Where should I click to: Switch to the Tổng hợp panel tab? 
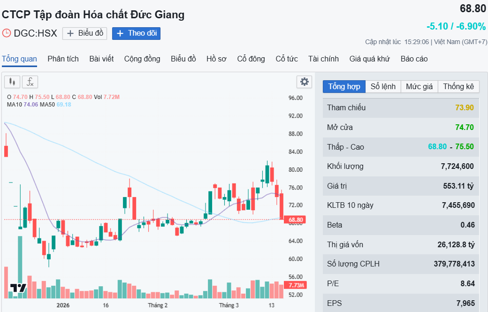point(344,86)
